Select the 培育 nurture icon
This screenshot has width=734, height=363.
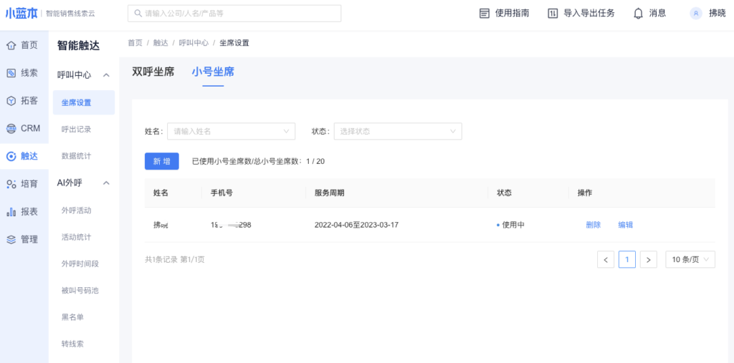coord(11,184)
